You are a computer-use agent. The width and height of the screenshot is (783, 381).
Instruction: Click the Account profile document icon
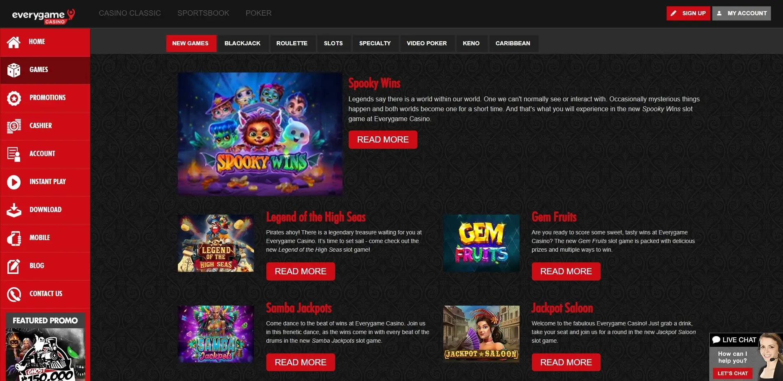pyautogui.click(x=14, y=154)
